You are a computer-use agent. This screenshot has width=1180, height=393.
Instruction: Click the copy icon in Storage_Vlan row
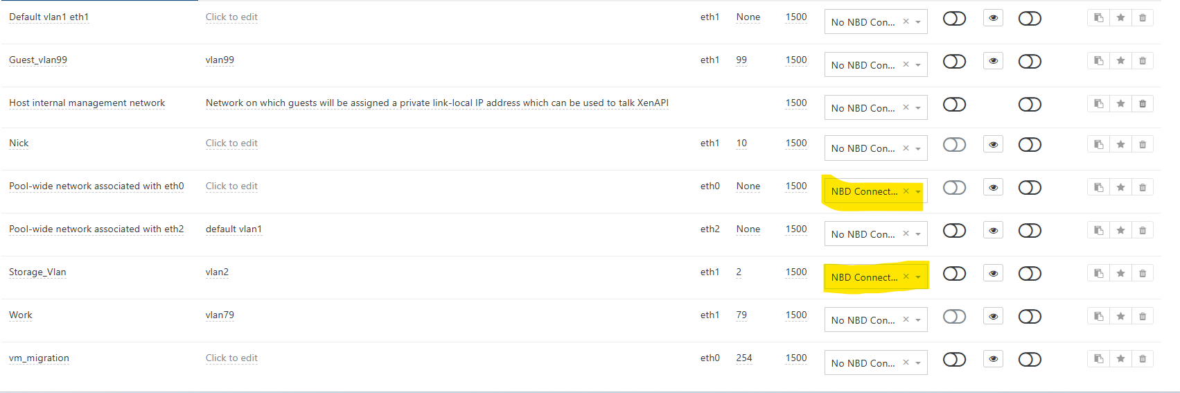(1098, 274)
